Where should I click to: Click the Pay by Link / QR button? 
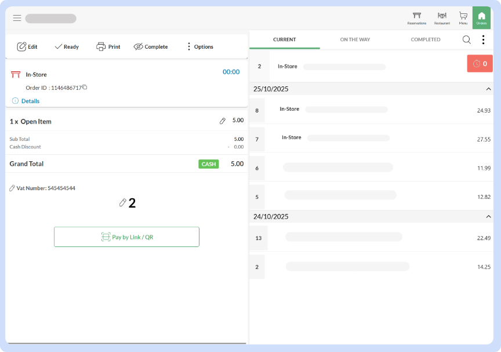pyautogui.click(x=126, y=237)
